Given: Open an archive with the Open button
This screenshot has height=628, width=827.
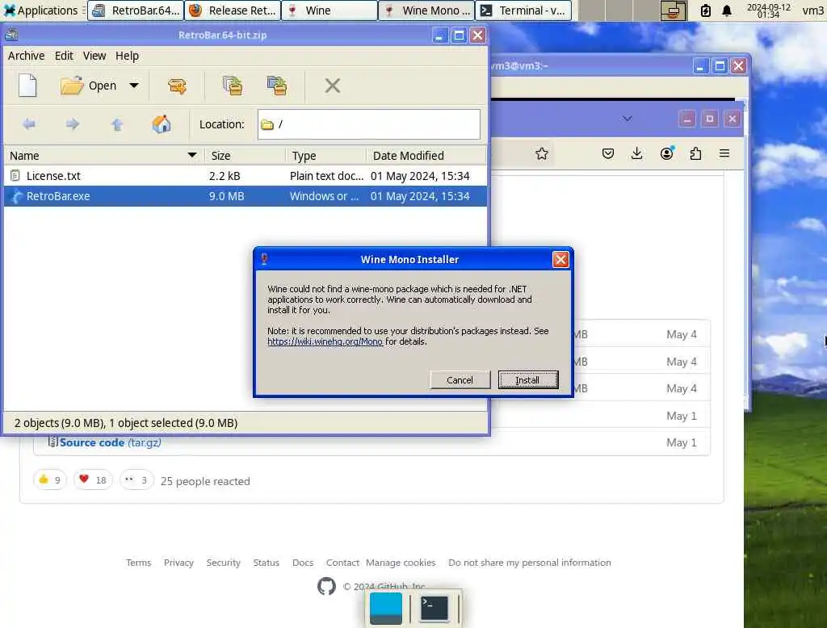Looking at the screenshot, I should [x=88, y=86].
